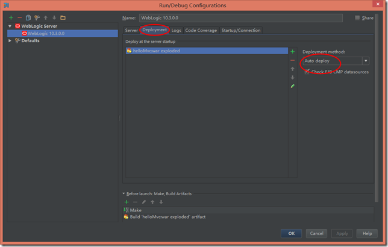Screen dimensions: 388x247
Task: Move deployment artifact up arrow
Action: [x=292, y=69]
